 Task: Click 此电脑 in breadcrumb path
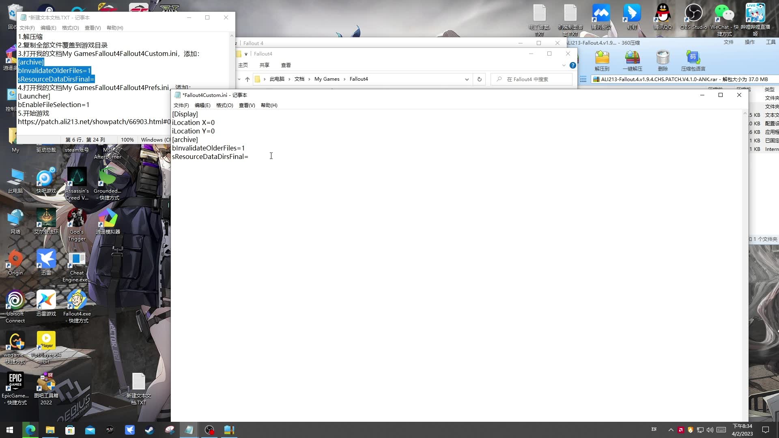277,79
